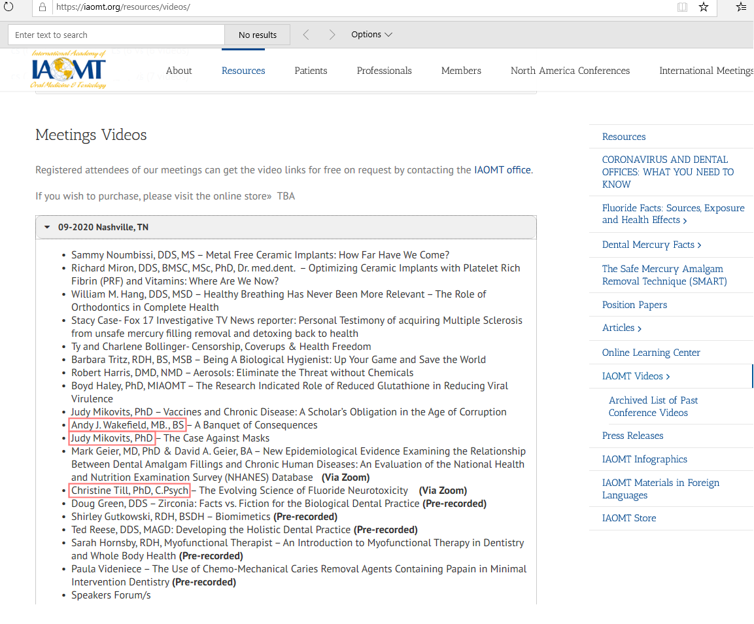Click Doug Green Zirconia entry
This screenshot has width=754, height=624.
[279, 504]
